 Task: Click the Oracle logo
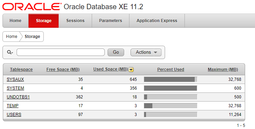pos(32,7)
